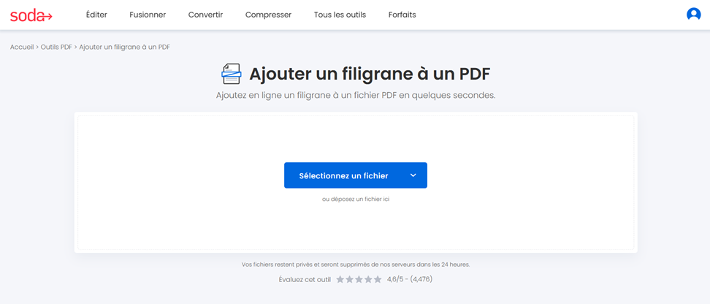Rate the tool three stars
The image size is (710, 304).
coord(359,280)
